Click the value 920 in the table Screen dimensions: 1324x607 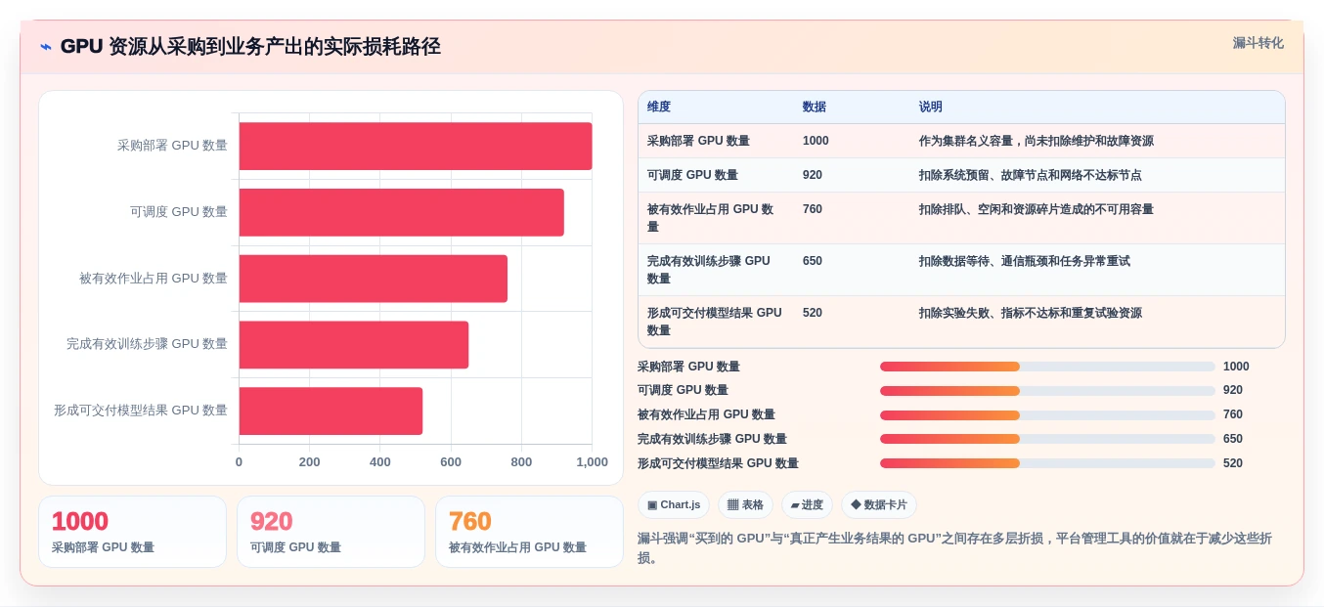pyautogui.click(x=813, y=175)
